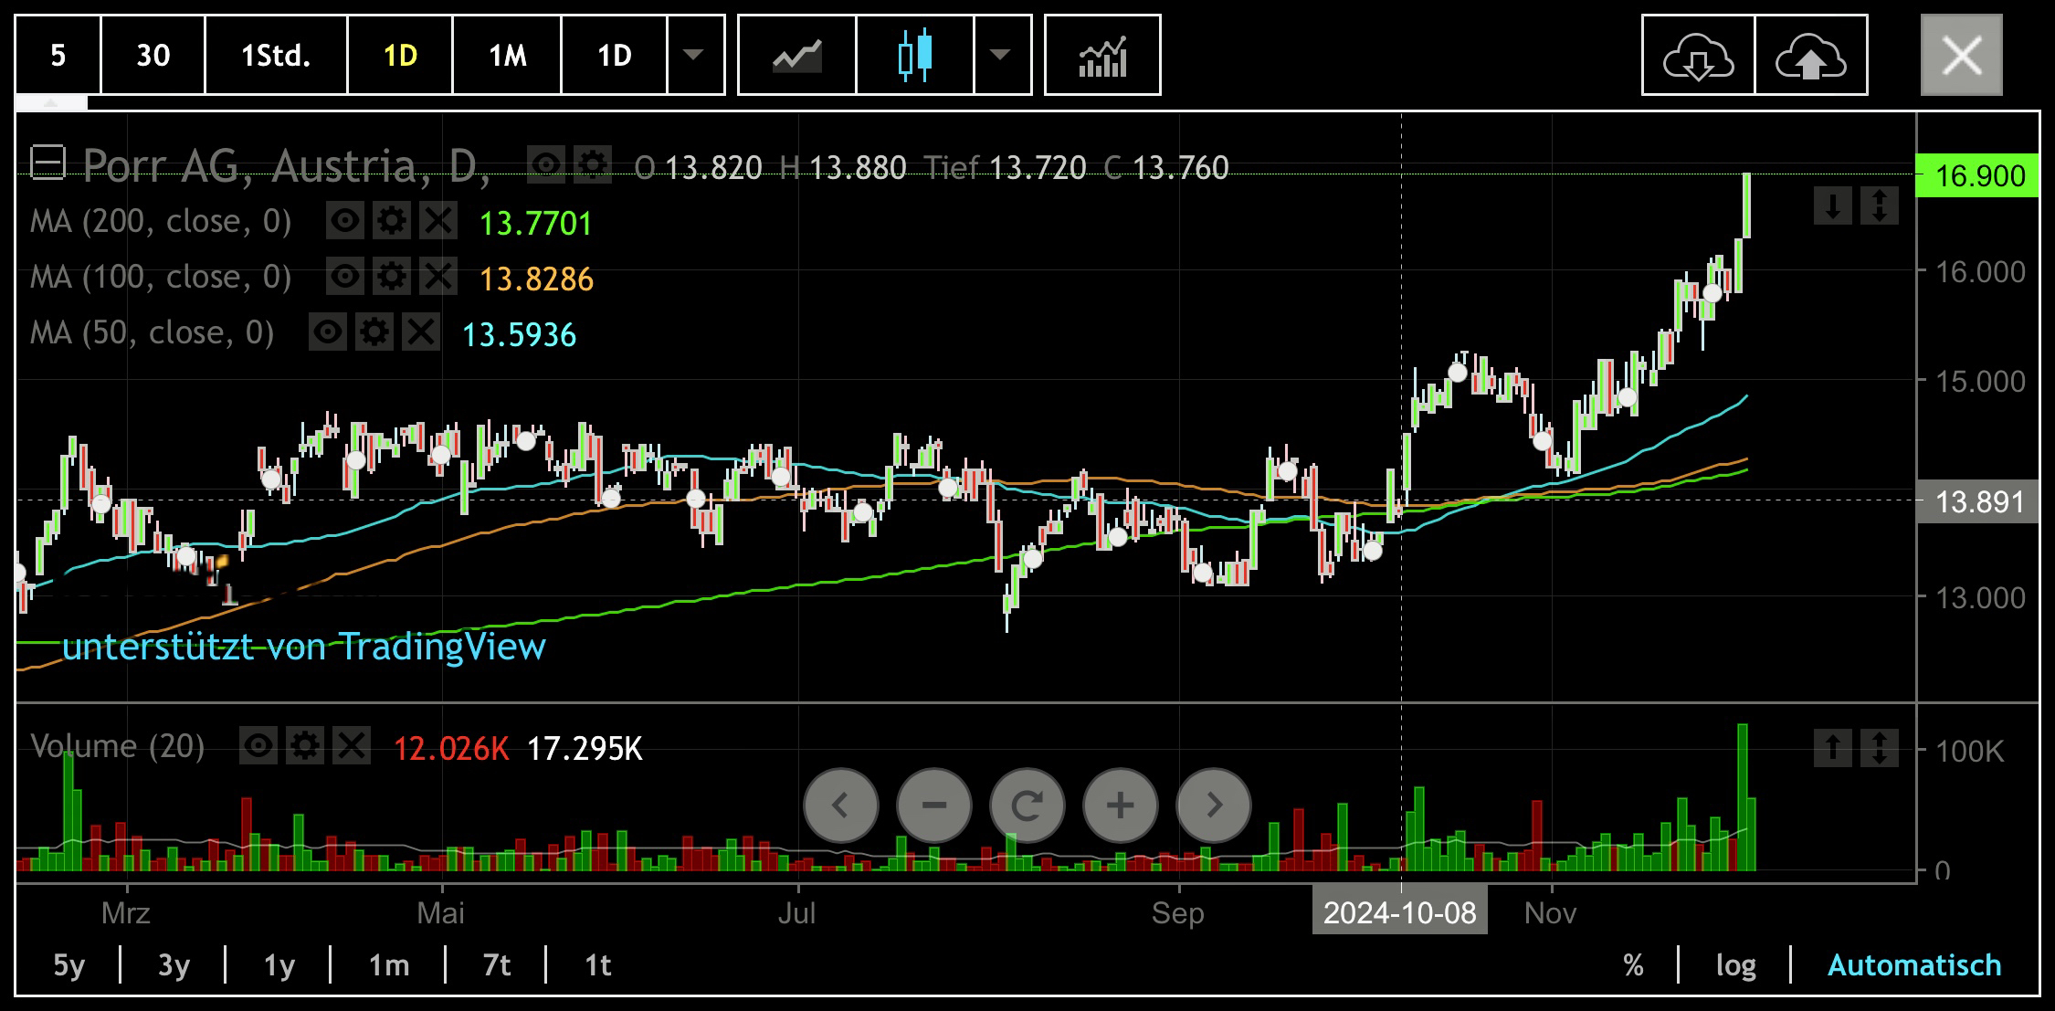Toggle visibility of MA 100 indicator

[x=345, y=277]
